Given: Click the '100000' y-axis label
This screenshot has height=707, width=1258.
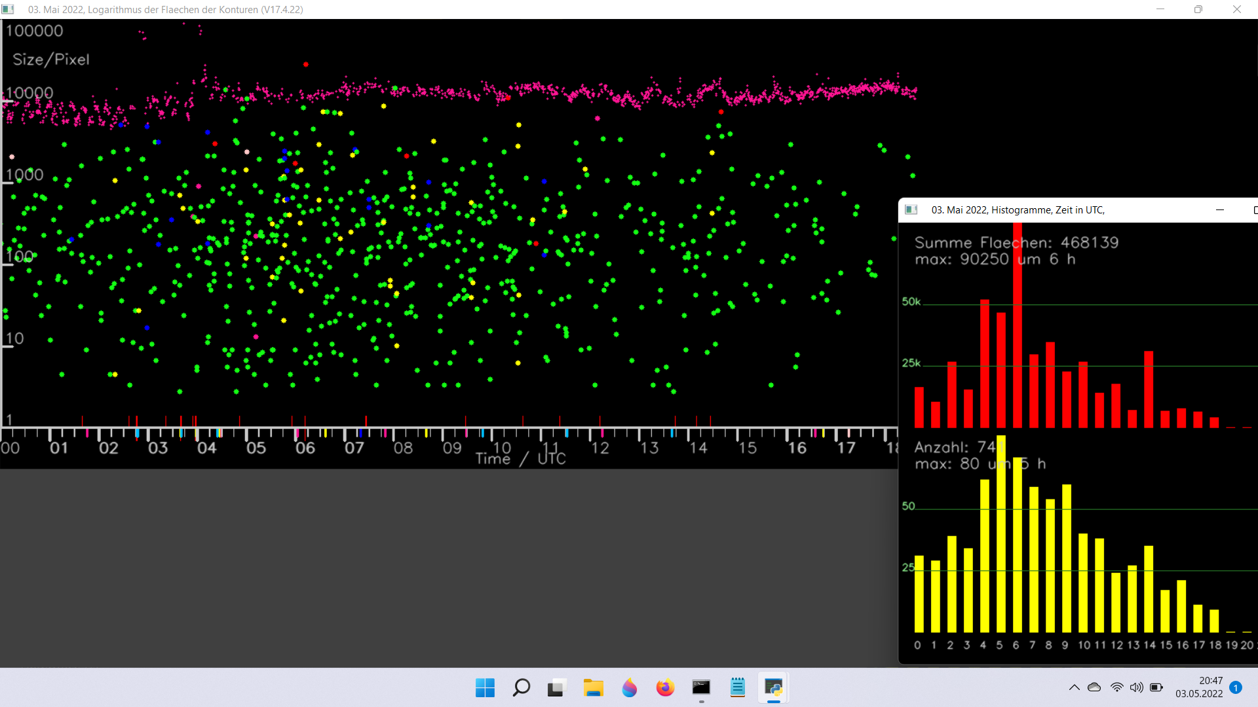Looking at the screenshot, I should pos(34,31).
